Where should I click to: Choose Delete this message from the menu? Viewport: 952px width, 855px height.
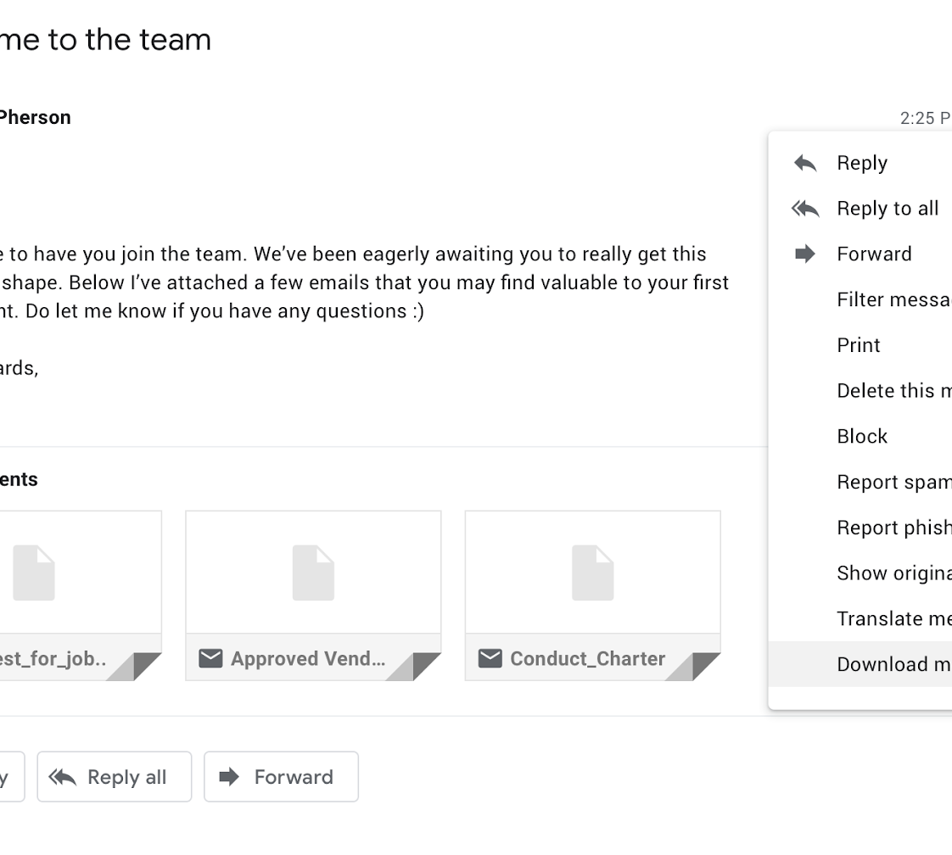click(893, 391)
